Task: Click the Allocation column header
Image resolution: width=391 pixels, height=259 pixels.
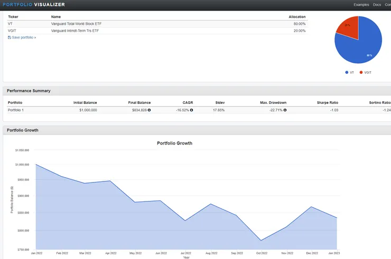Action: [x=297, y=17]
